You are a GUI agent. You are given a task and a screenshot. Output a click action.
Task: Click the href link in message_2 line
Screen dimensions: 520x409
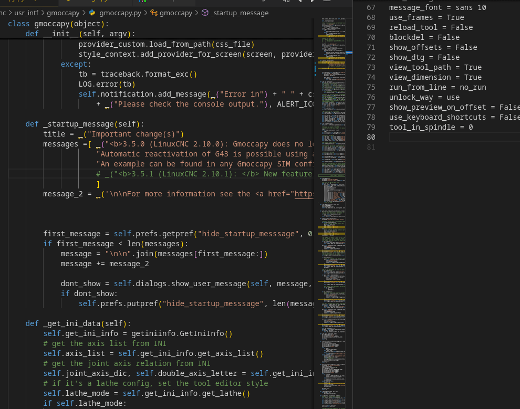tap(304, 194)
